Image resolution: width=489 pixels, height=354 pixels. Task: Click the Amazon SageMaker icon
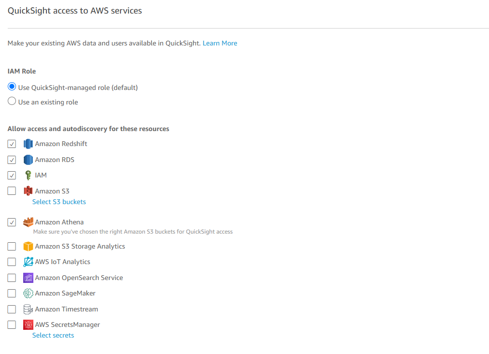click(x=28, y=293)
